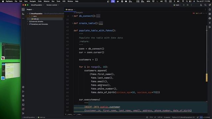Open the Navigate menu
This screenshot has height=119, width=212.
coord(33,1)
